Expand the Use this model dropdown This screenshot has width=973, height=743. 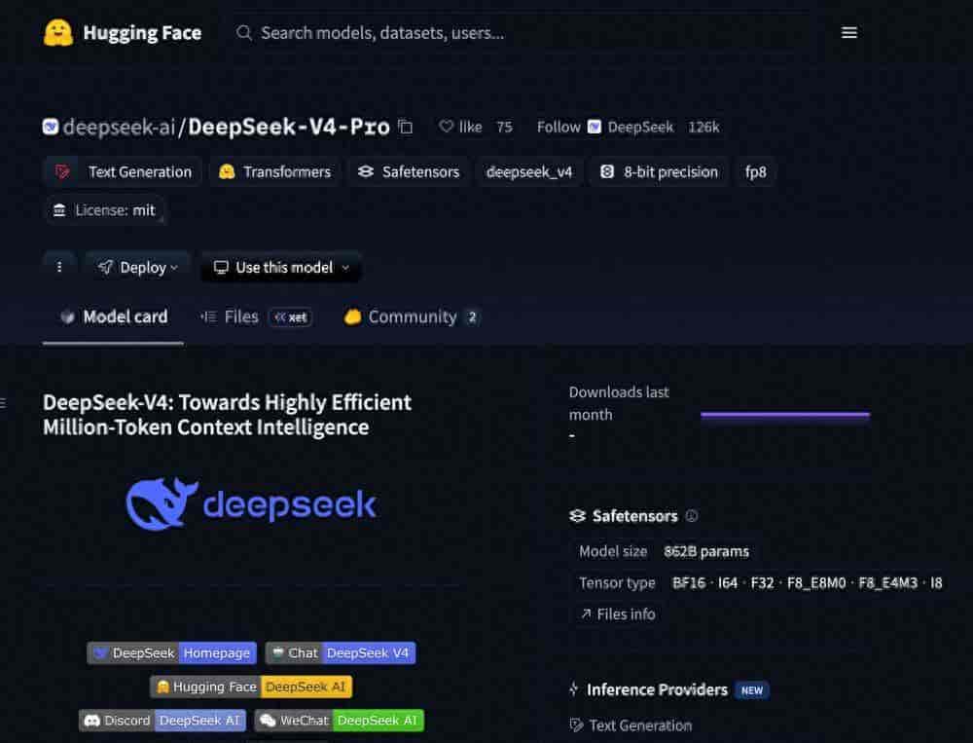coord(280,267)
